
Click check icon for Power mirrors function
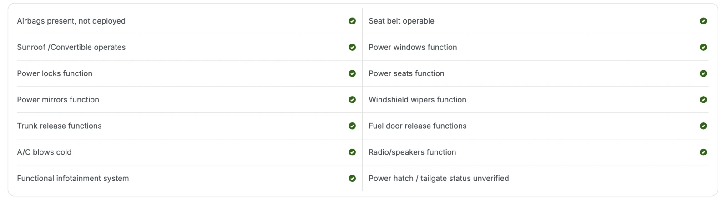pos(352,100)
